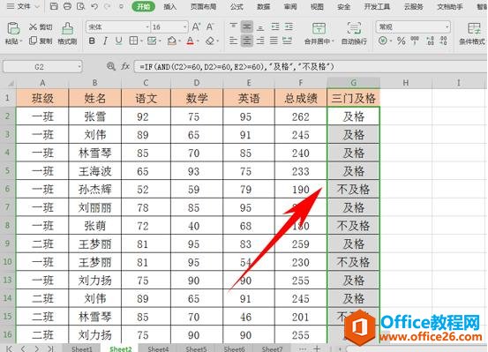Copy the selection with 复制
The image size is (488, 352).
pos(41,41)
